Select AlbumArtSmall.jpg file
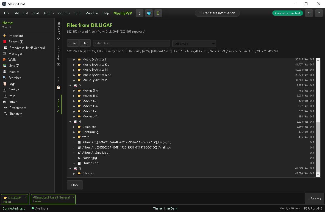325x212 pixels. tap(95, 153)
